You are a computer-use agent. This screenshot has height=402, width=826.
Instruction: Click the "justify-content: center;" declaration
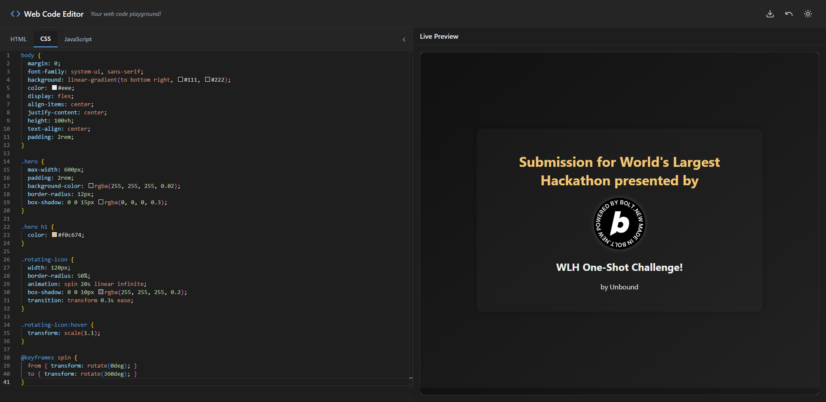pos(68,112)
